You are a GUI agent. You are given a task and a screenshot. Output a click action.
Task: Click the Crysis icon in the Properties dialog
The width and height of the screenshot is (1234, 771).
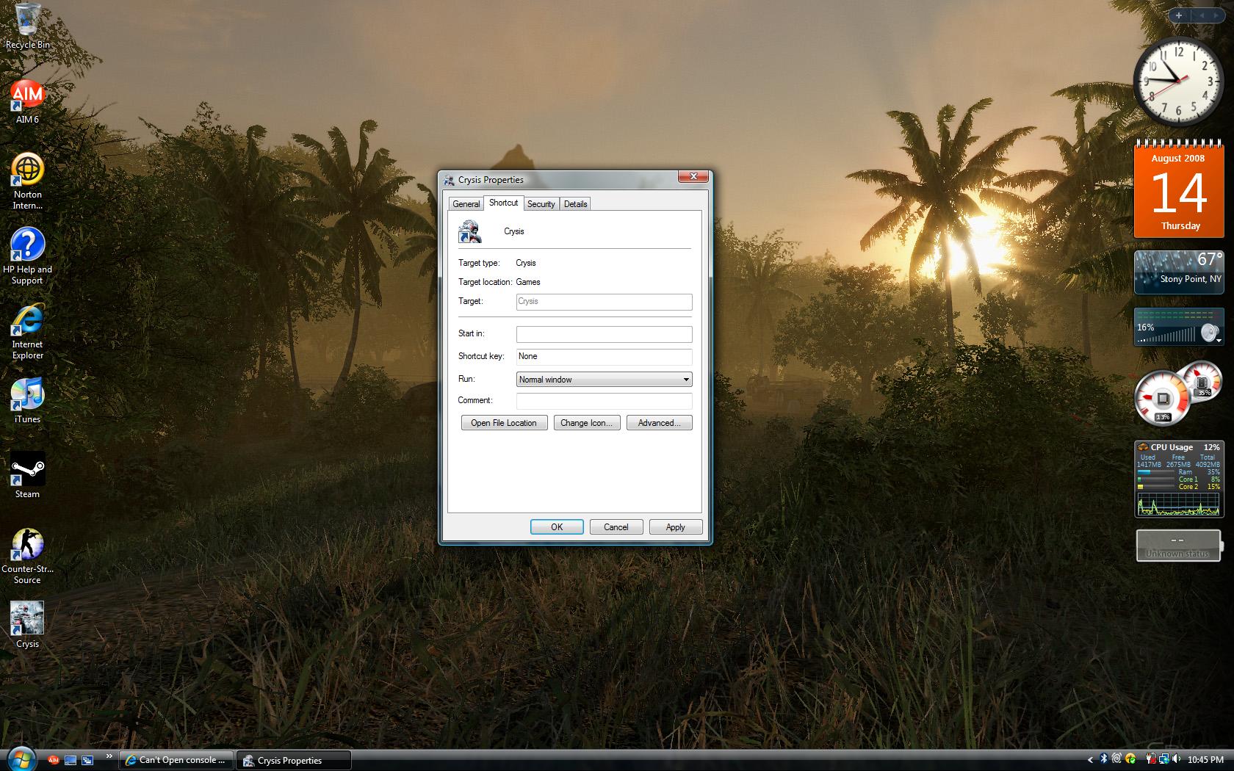click(x=469, y=231)
